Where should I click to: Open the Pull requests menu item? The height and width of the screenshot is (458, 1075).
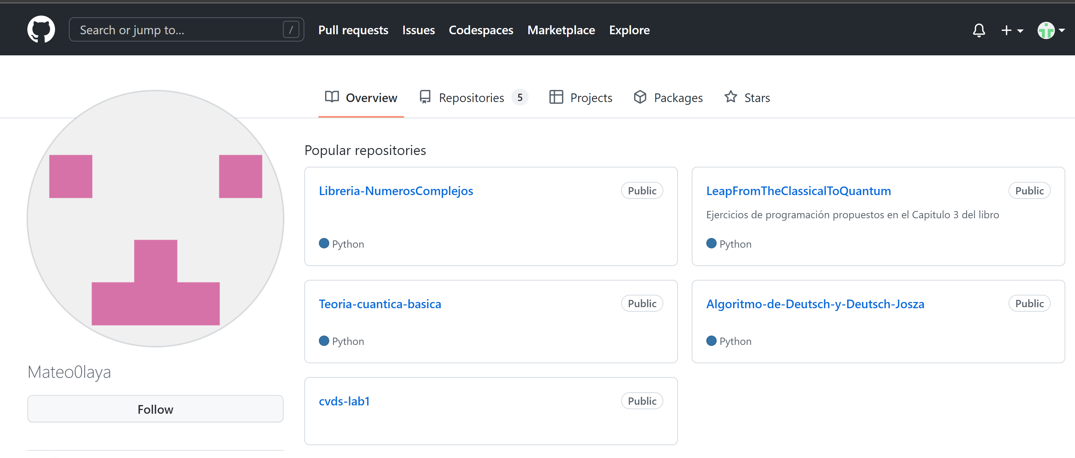[353, 30]
